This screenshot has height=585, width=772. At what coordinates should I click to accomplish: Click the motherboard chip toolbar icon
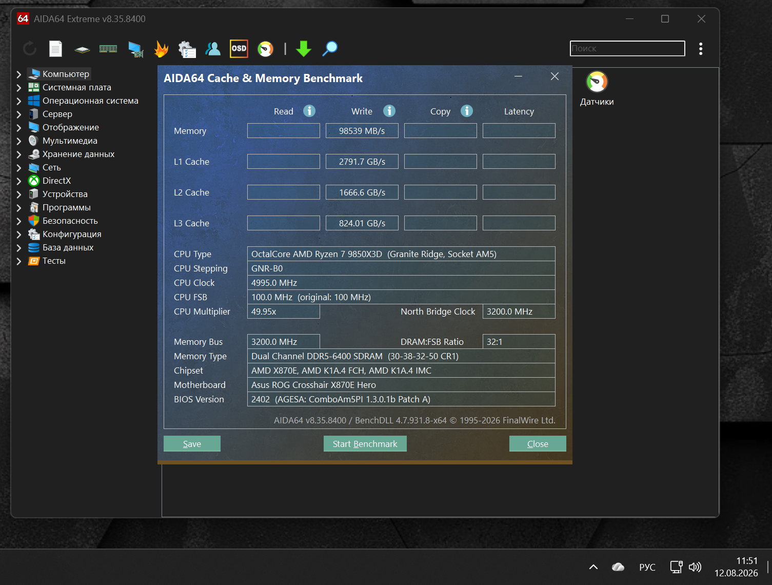point(82,49)
